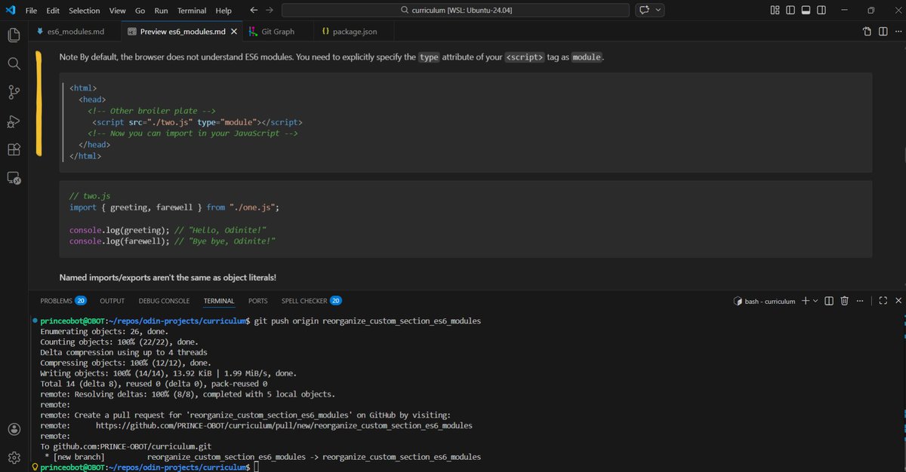Open the Explorer view in activity bar

(x=13, y=35)
